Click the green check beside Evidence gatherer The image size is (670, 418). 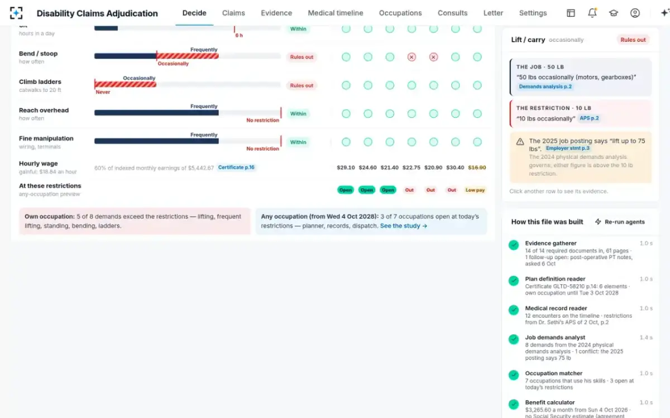[x=514, y=245]
